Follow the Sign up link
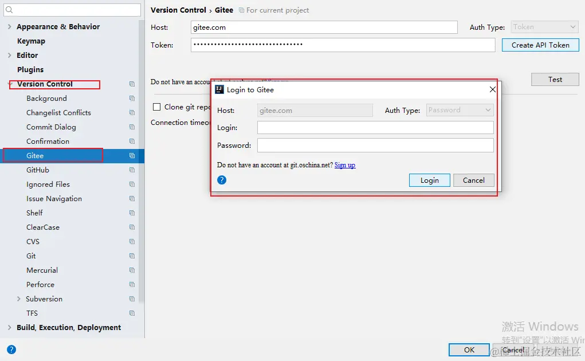 click(x=345, y=165)
